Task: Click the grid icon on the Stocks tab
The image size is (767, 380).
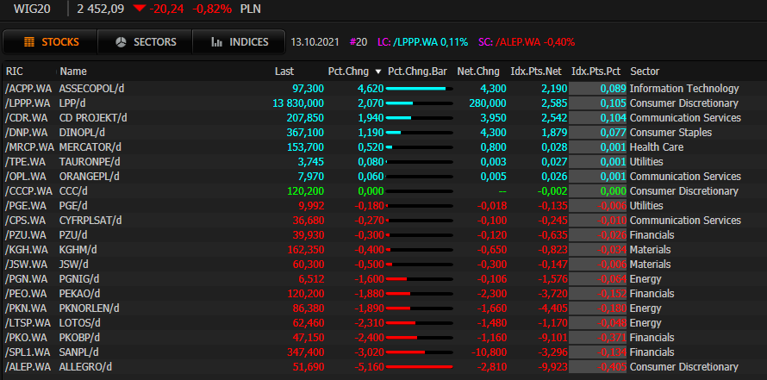Action: [28, 42]
